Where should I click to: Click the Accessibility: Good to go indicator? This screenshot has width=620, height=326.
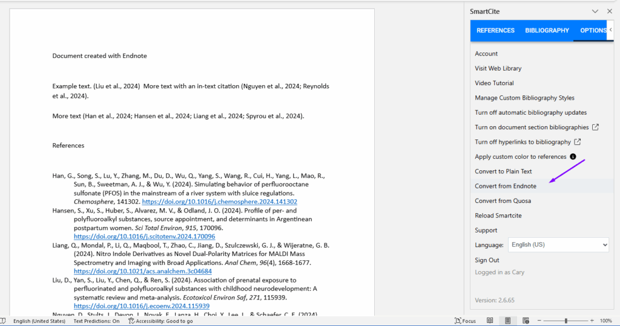[x=160, y=321]
